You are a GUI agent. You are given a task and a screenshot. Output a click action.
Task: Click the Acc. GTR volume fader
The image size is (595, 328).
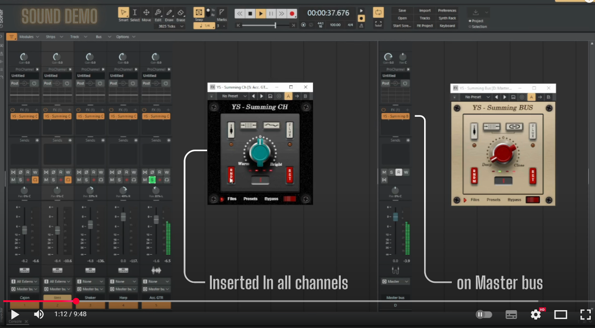[156, 219]
